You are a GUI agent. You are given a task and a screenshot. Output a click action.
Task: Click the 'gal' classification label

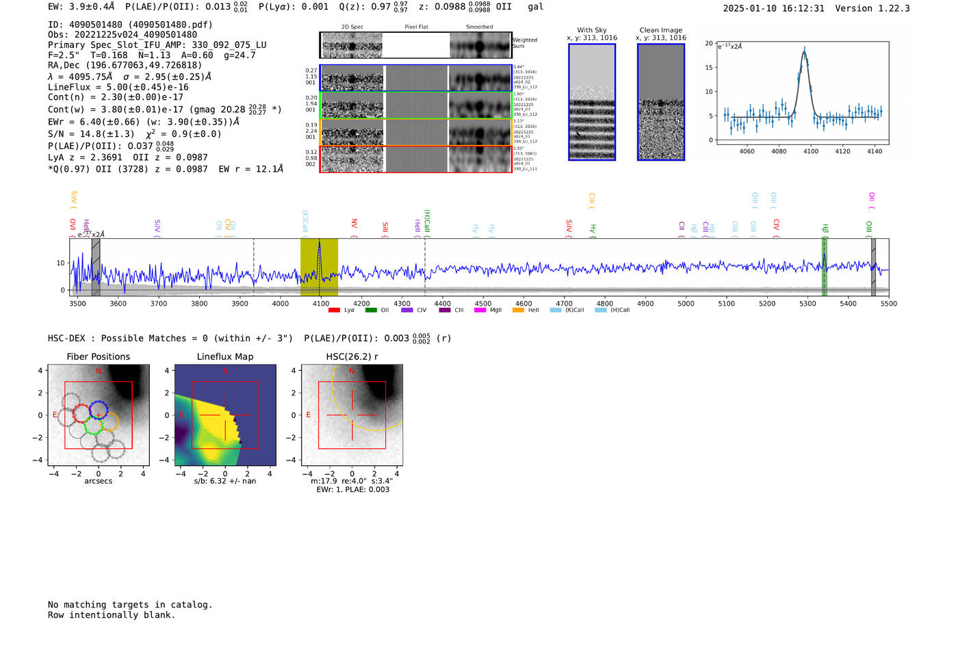coord(536,7)
